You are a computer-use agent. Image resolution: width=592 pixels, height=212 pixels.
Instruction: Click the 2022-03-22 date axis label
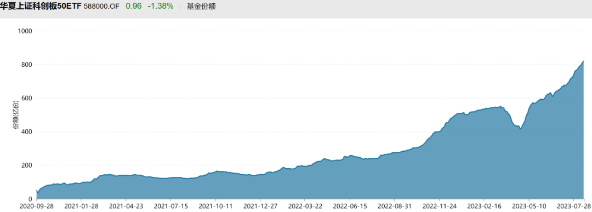click(x=305, y=207)
